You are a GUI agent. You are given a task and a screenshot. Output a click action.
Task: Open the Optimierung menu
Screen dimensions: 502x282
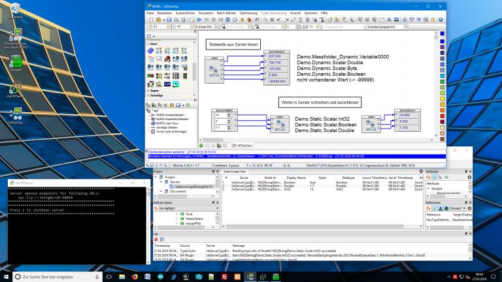coord(248,13)
